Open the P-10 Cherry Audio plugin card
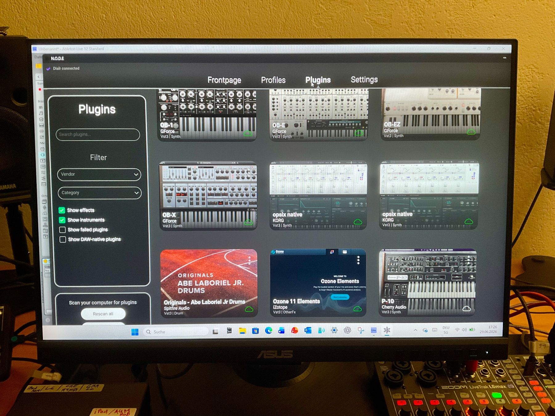Screen dimensions: 555x416 click(x=428, y=282)
